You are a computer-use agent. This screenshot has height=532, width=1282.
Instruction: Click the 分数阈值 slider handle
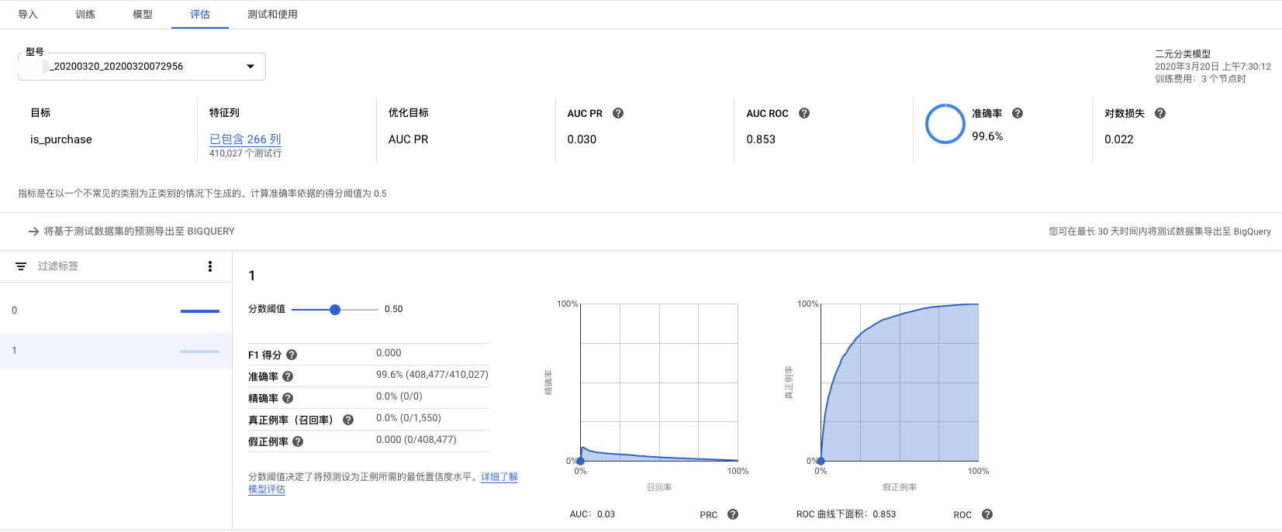click(x=335, y=310)
